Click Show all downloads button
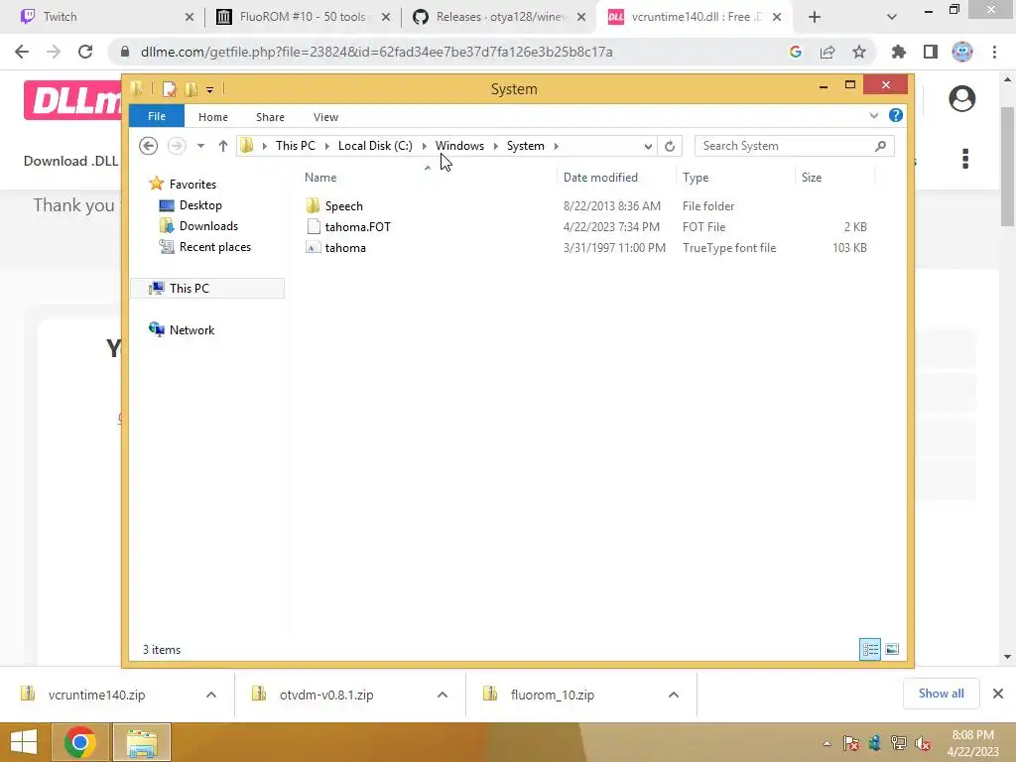 coord(941,694)
